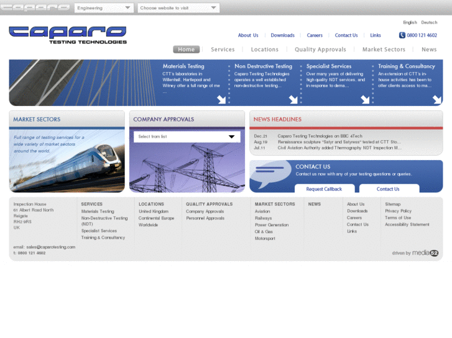Click the Caparo Testing Technologies logo
Screen dimensions: 452x338
(x=68, y=35)
